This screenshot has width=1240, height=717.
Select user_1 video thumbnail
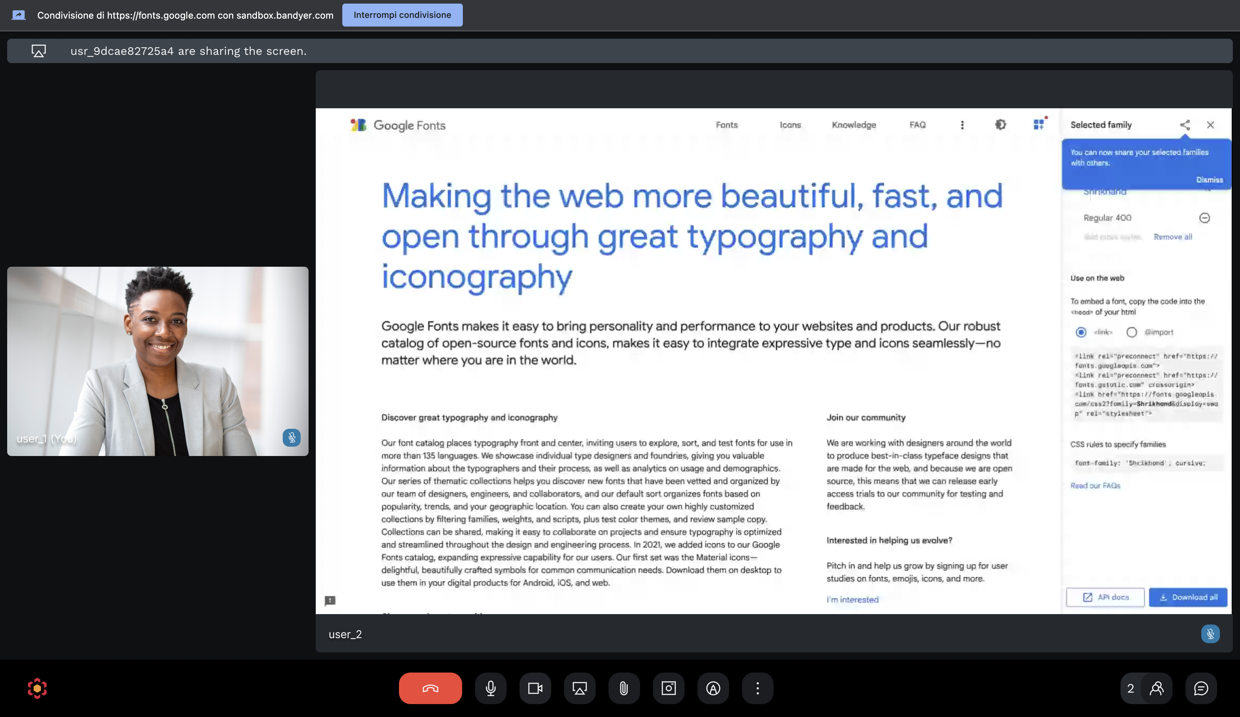click(158, 361)
